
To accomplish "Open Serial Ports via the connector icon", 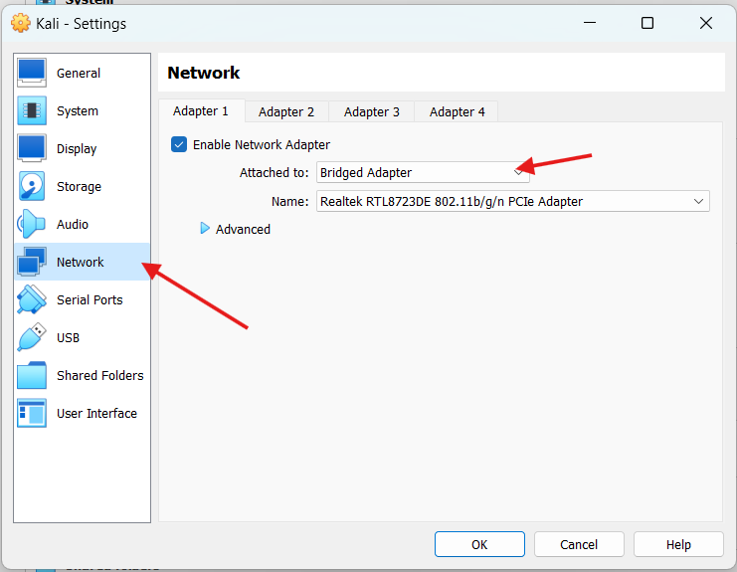I will tap(32, 299).
